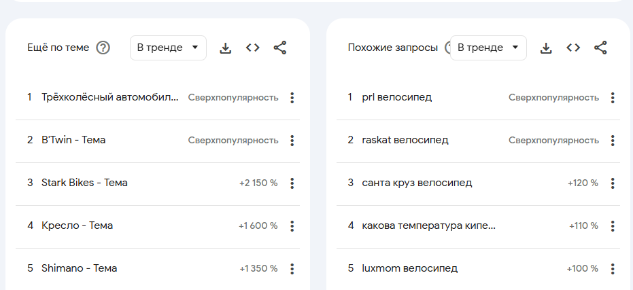This screenshot has width=633, height=290.
Task: Open the Stark Bikes - Тема topic
Action: [x=84, y=183]
